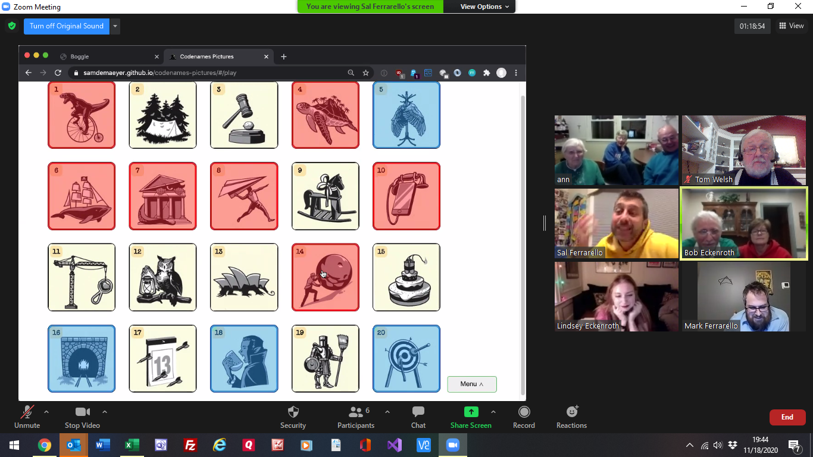Screen dimensions: 813x457
Task: Open the Reactions smiley menu
Action: point(572,412)
